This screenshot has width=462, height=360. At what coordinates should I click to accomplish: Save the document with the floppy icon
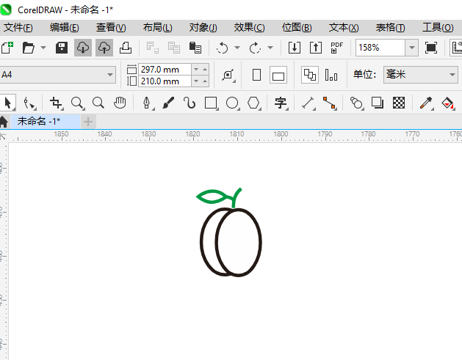tap(62, 48)
